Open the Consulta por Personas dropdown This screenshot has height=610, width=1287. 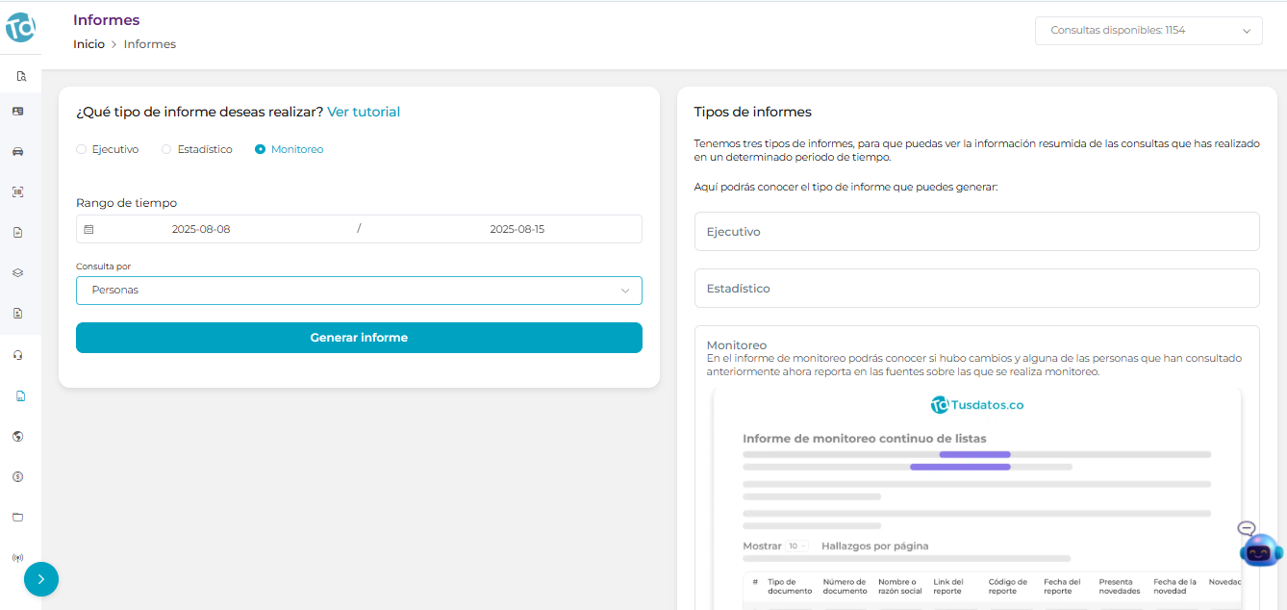[359, 291]
